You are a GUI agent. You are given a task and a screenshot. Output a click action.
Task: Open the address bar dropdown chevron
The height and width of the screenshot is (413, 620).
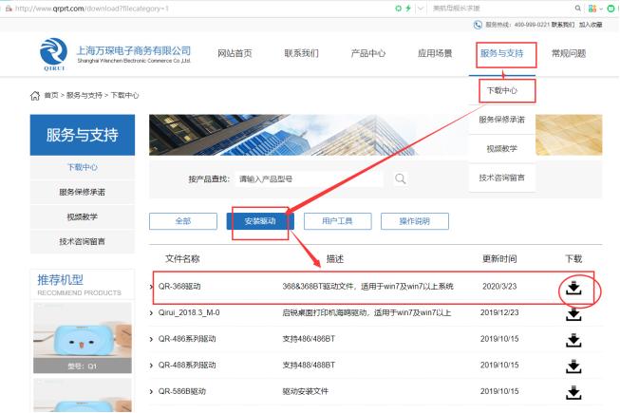pyautogui.click(x=421, y=9)
